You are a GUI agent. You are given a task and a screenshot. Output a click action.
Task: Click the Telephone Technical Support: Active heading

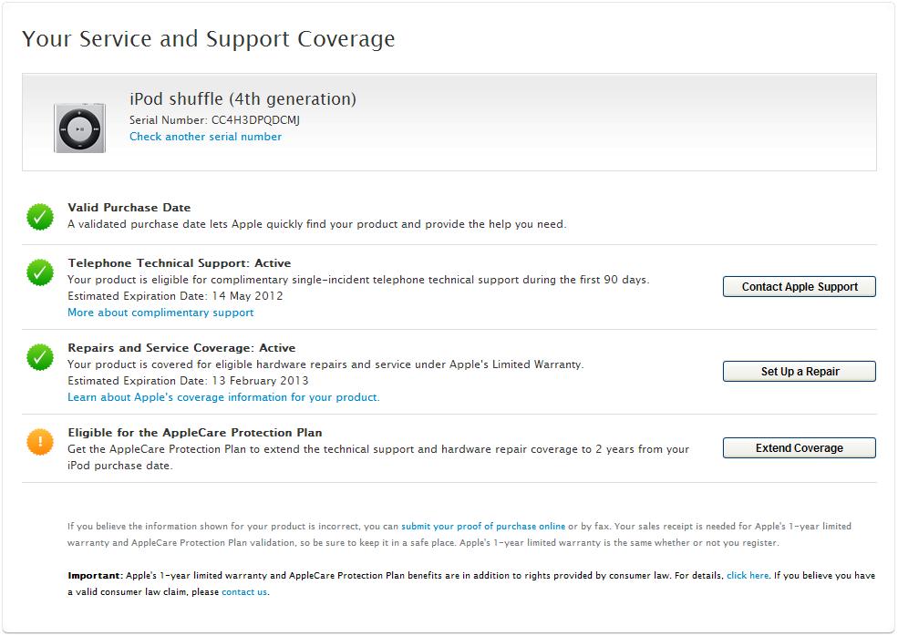(180, 263)
